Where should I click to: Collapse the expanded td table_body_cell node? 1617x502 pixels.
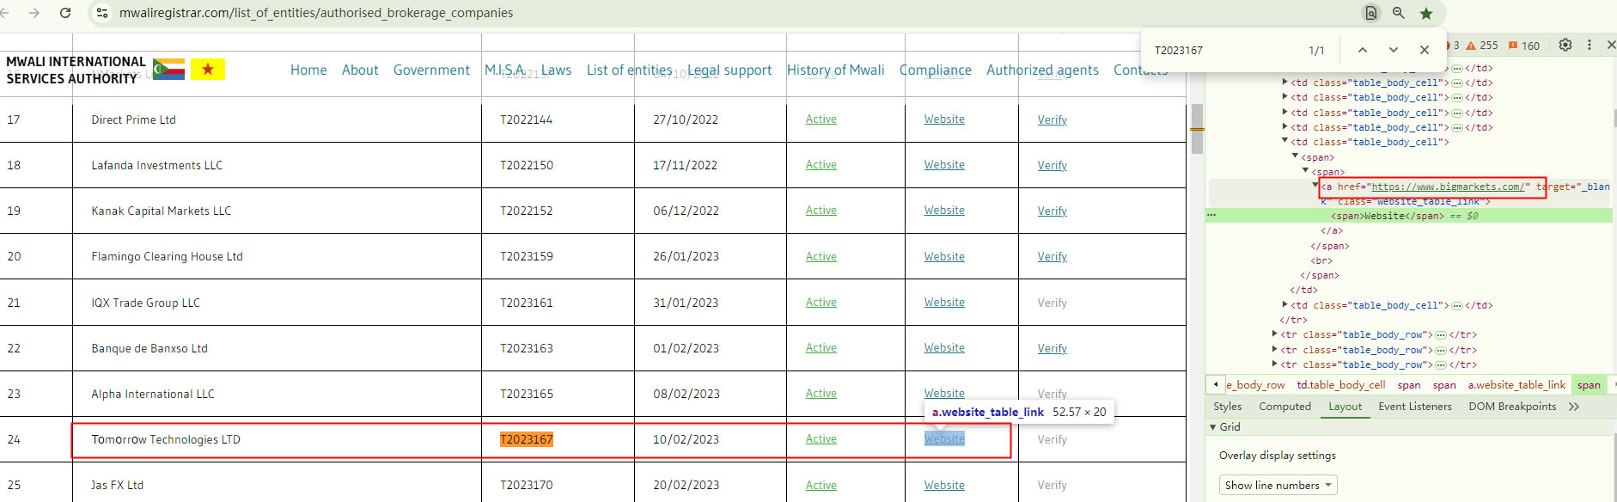(x=1285, y=141)
